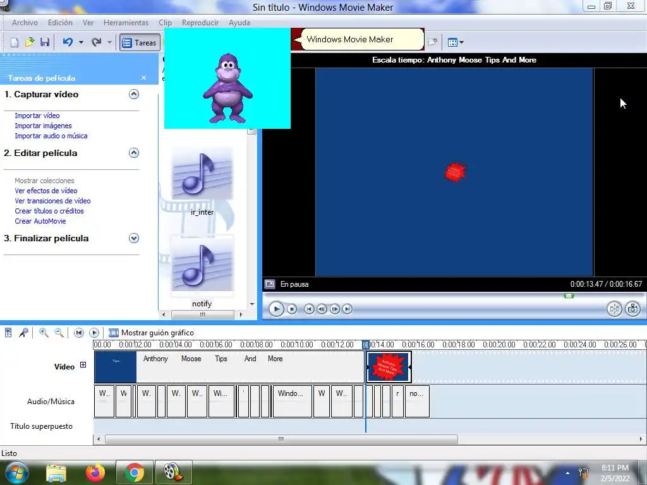The height and width of the screenshot is (485, 647).
Task: Open the Ver menu
Action: 88,23
